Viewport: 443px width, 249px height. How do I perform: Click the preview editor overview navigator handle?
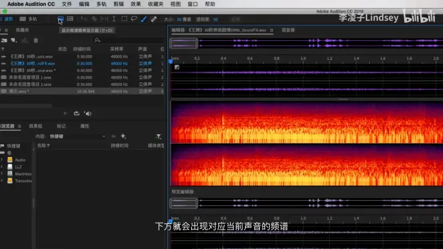tap(184, 203)
